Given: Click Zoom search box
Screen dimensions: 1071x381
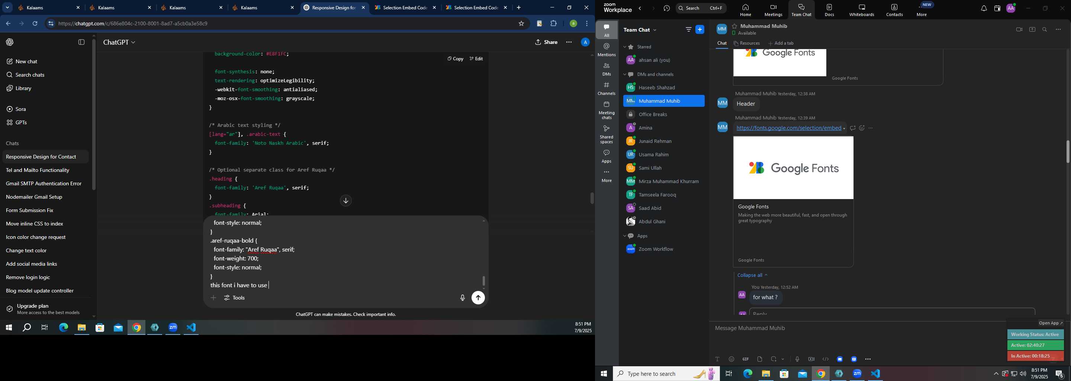Looking at the screenshot, I should coord(701,8).
